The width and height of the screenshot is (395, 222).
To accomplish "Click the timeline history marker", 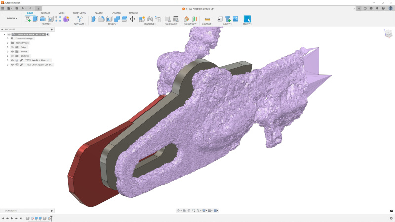I will (x=51, y=217).
